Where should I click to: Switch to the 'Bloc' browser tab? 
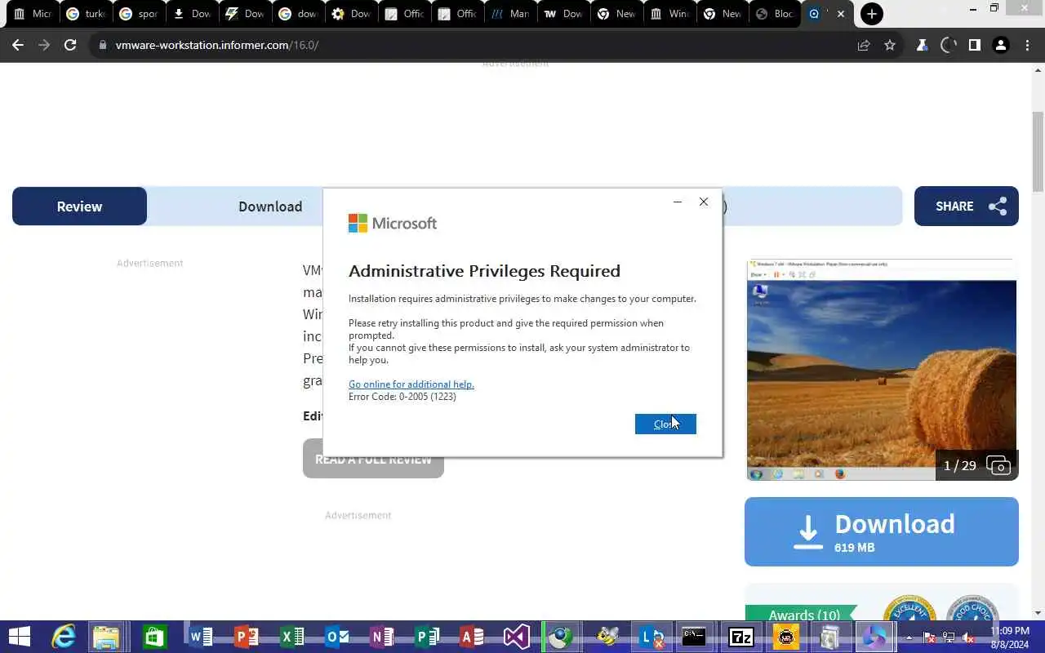pyautogui.click(x=775, y=14)
